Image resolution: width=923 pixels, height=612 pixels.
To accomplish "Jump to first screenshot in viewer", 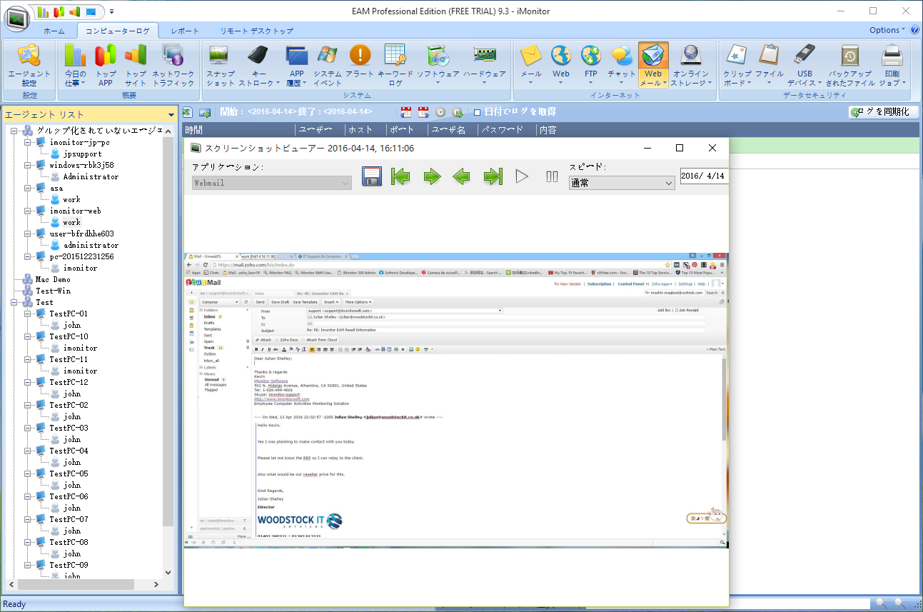I will coord(400,176).
